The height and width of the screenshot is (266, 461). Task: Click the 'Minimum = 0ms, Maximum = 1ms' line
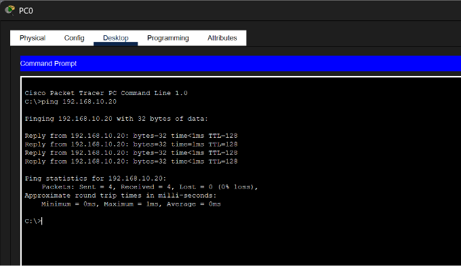point(131,204)
